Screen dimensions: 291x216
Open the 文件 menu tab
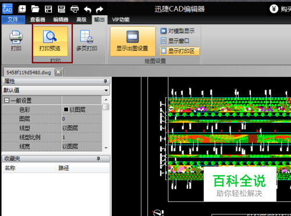[13, 19]
